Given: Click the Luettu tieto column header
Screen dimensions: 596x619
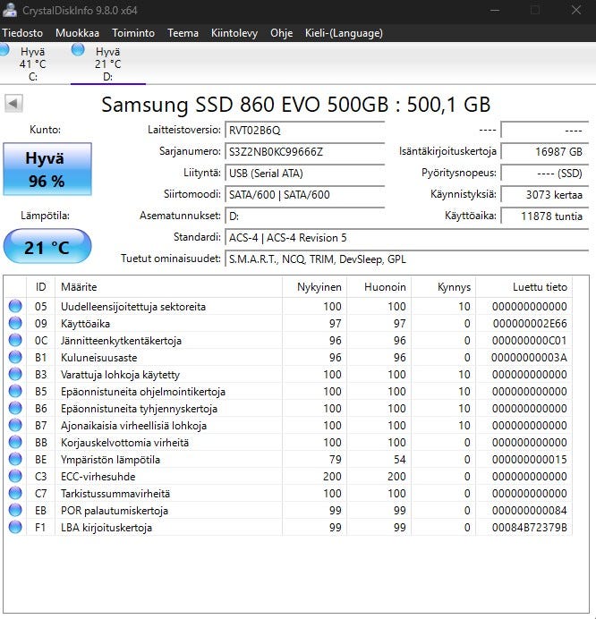Looking at the screenshot, I should (x=540, y=287).
